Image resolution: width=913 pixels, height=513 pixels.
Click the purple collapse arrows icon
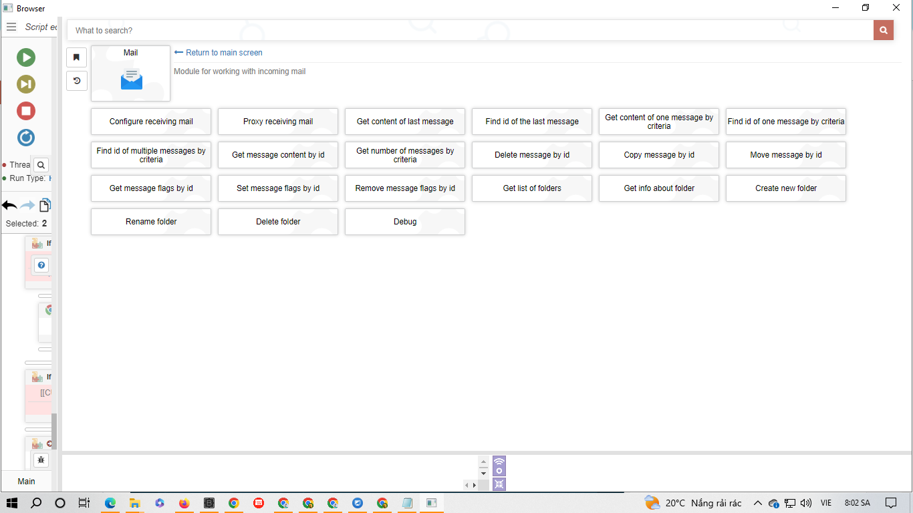(499, 484)
